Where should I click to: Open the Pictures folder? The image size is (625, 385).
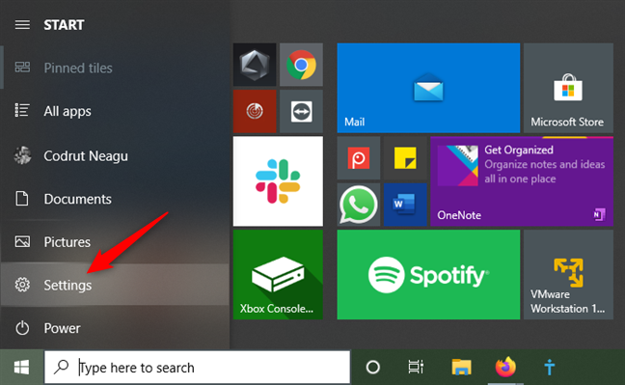115,242
